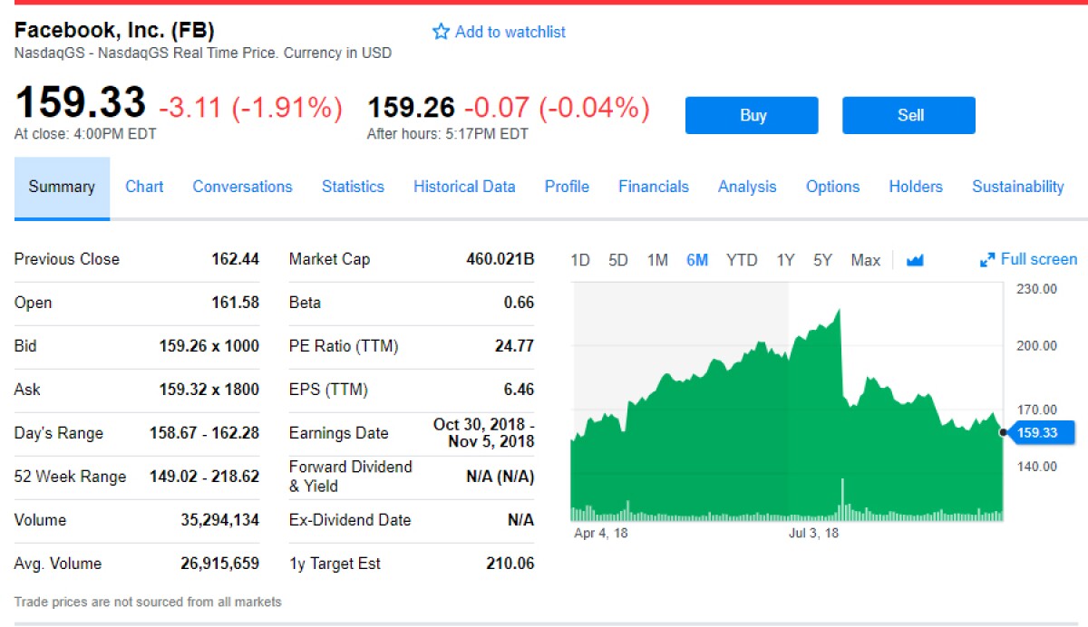The height and width of the screenshot is (627, 1088).
Task: Click the Bid value 159.26 x 1000
Action: [209, 346]
